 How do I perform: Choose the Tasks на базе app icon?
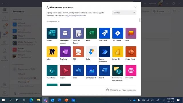[78, 33]
